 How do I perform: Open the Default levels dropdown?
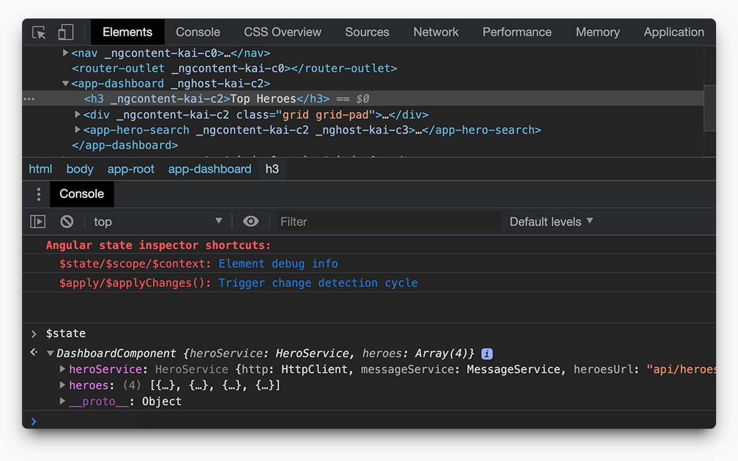point(550,221)
